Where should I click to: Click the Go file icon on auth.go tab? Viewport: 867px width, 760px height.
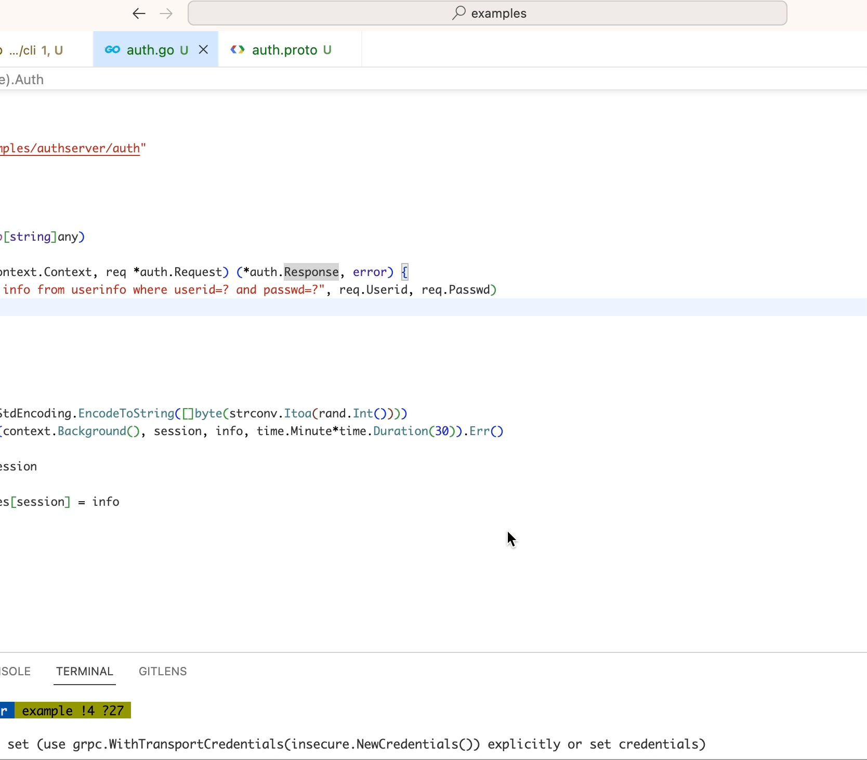click(x=112, y=50)
